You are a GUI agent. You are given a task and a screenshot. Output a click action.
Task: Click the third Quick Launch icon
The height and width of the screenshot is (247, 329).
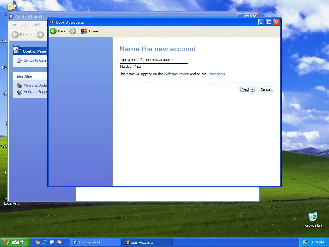pos(52,242)
